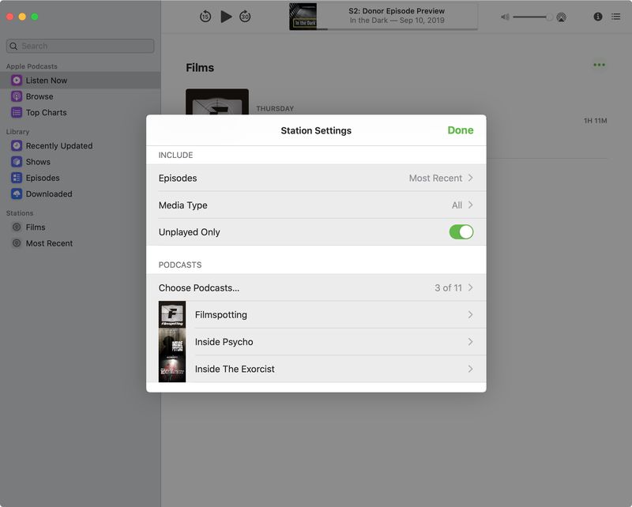Click the Inside Psycho artwork thumbnail
Image resolution: width=632 pixels, height=507 pixels.
coord(172,342)
